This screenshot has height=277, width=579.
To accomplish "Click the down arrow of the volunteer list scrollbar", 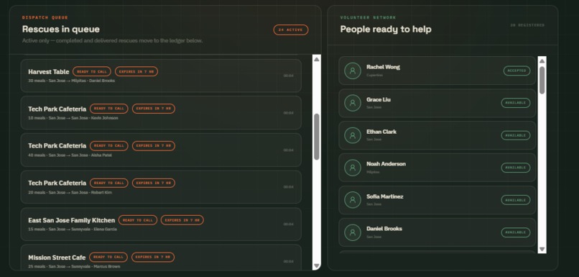I will 542,249.
